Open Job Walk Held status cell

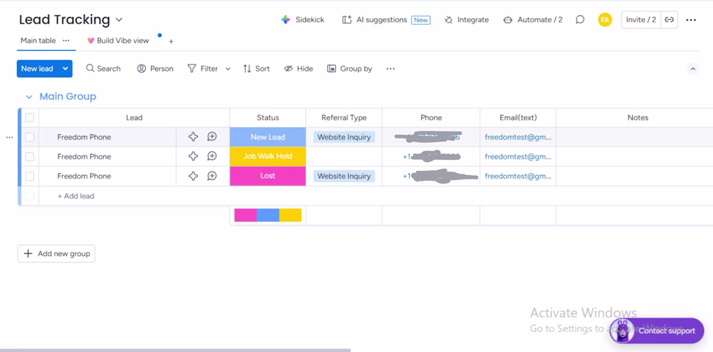[268, 156]
